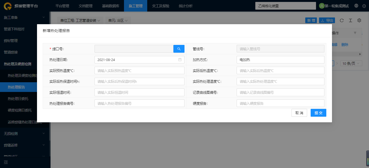Open the calendar icon in 热处理日期 field
The image size is (369, 168).
tap(180, 60)
